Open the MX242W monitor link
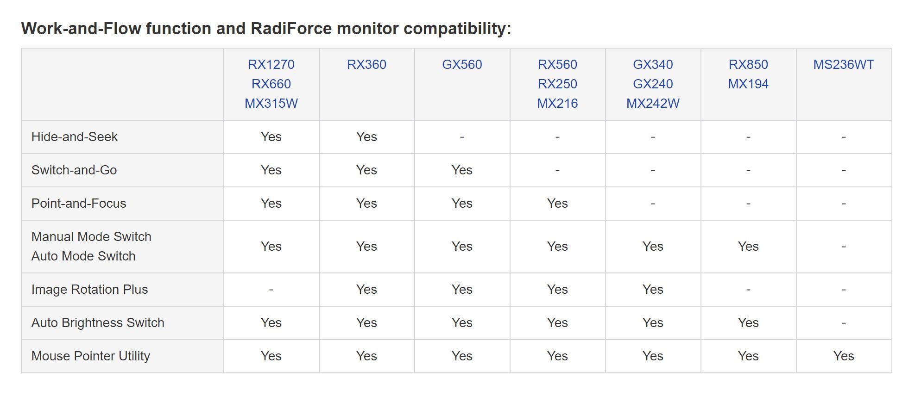The height and width of the screenshot is (396, 921). tap(653, 103)
